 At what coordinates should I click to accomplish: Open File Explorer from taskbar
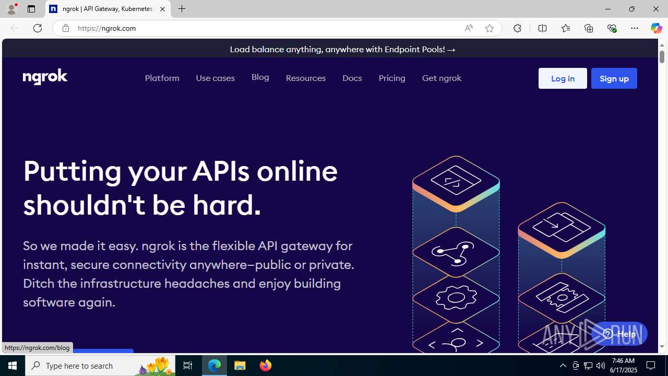click(240, 366)
